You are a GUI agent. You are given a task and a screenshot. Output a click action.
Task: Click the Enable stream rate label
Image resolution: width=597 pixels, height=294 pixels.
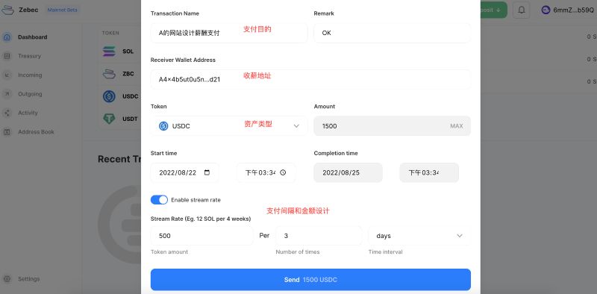point(196,200)
